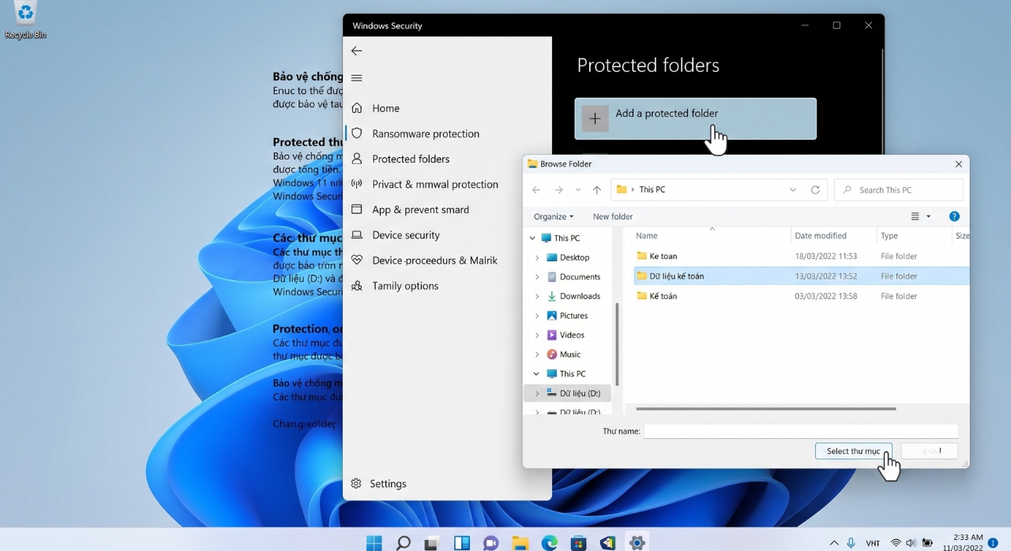Expand the Videos tree node

(537, 335)
